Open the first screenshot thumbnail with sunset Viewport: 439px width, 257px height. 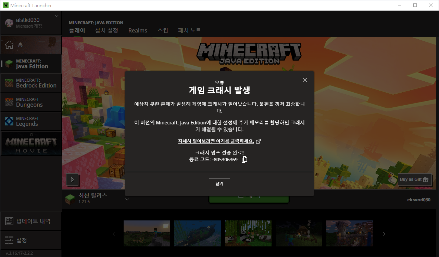pos(147,233)
